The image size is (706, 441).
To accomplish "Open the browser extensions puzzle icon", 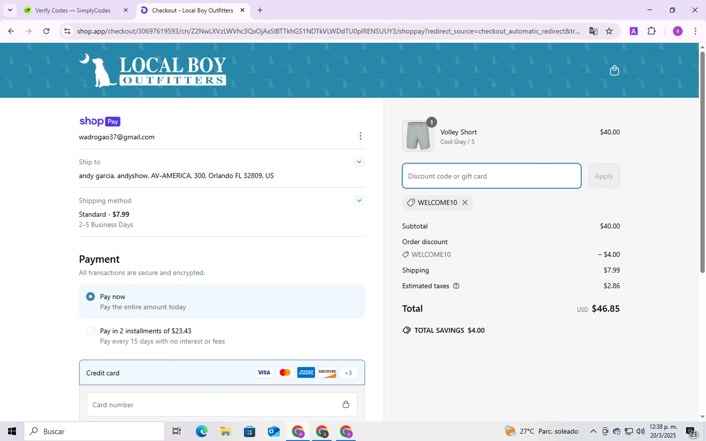I will tap(651, 31).
